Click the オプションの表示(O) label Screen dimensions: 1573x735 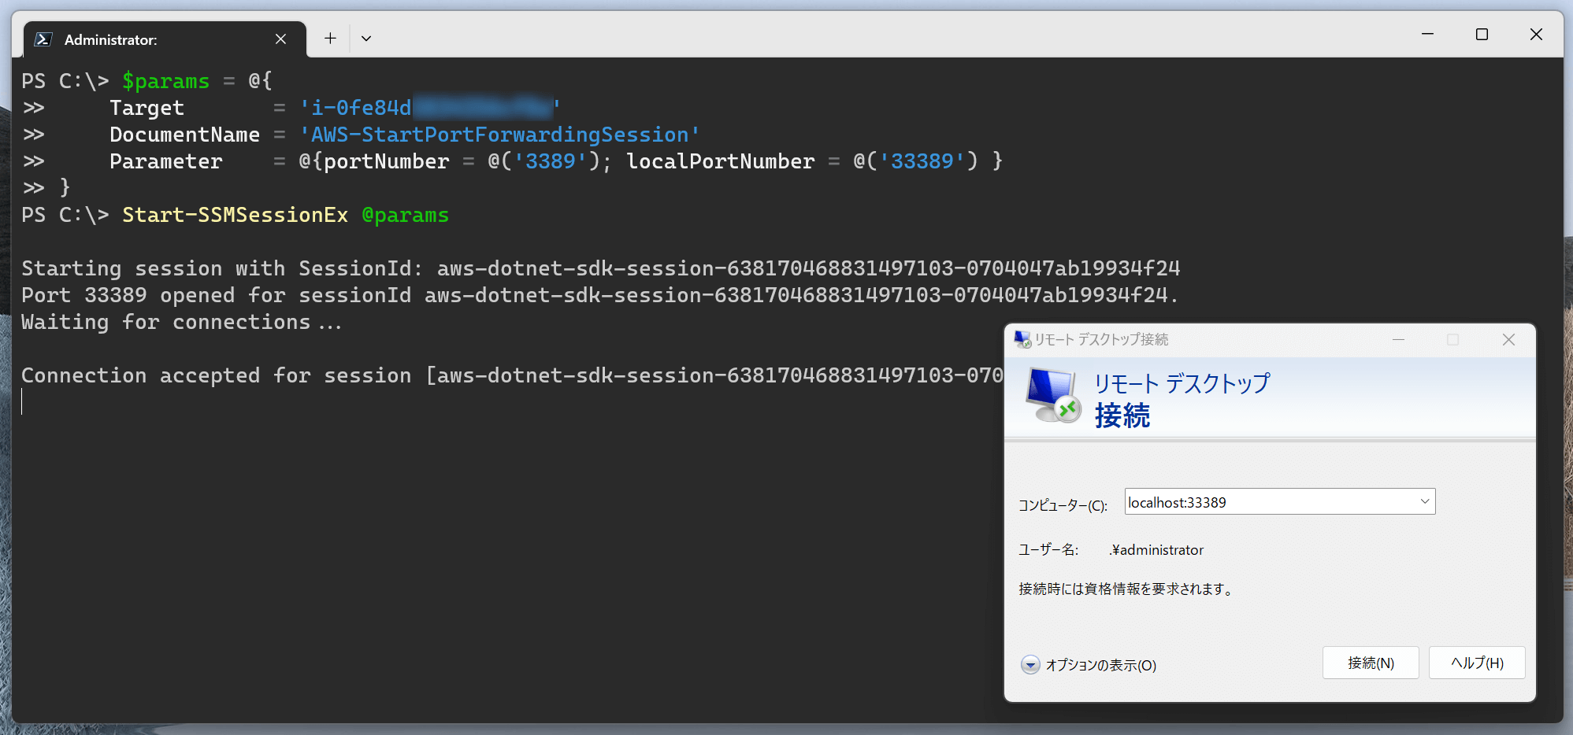tap(1100, 666)
